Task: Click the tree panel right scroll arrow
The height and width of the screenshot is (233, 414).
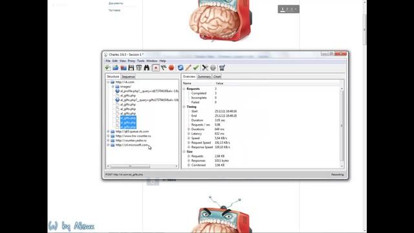Action: click(177, 166)
